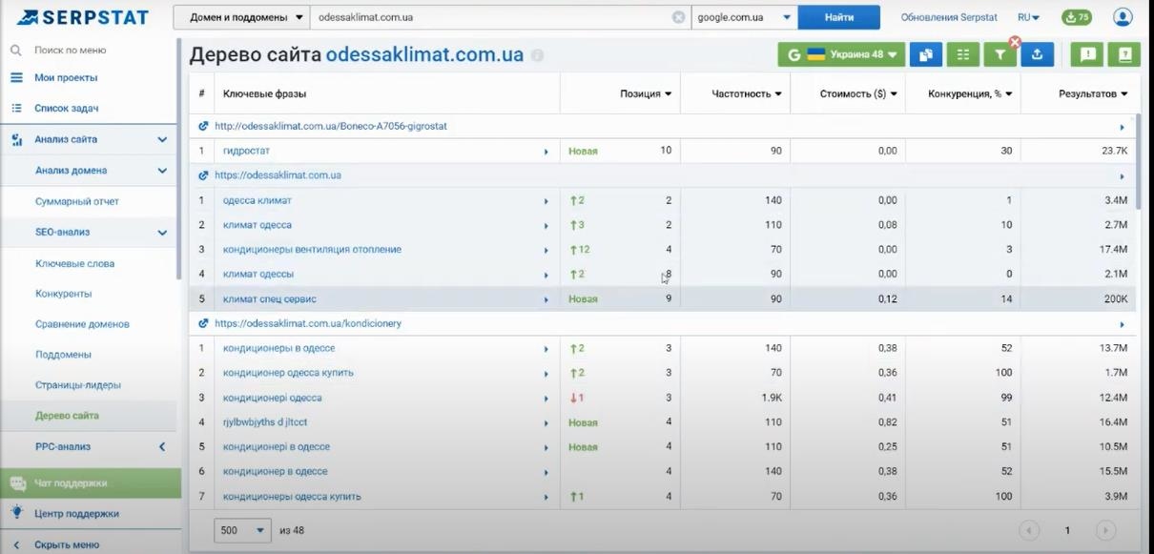Open the column settings icon button
Screen dimensions: 1154x554
coord(962,55)
